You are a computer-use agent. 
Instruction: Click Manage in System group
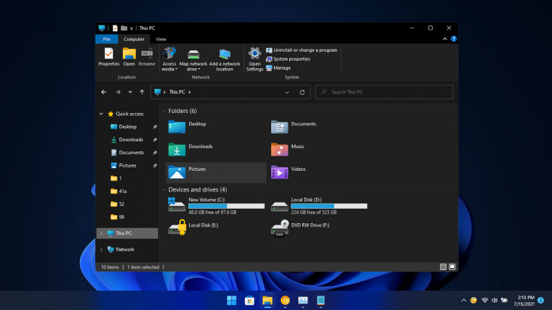(278, 68)
